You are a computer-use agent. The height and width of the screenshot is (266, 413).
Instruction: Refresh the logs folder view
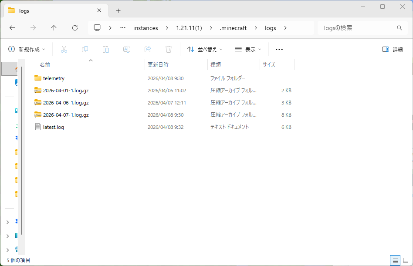click(x=75, y=28)
